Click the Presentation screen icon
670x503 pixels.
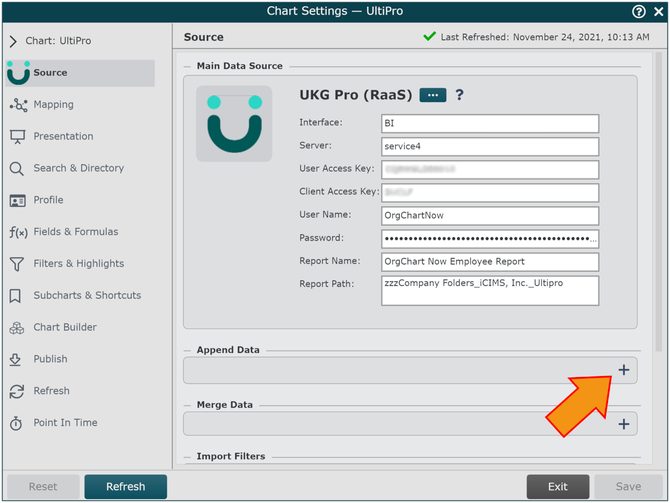(x=18, y=137)
